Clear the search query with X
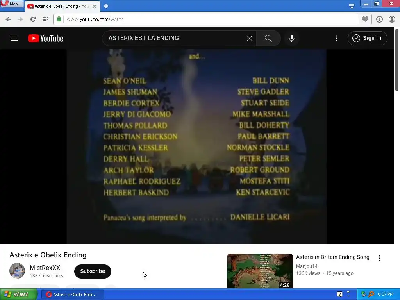Image resolution: width=400 pixels, height=300 pixels. pyautogui.click(x=250, y=38)
